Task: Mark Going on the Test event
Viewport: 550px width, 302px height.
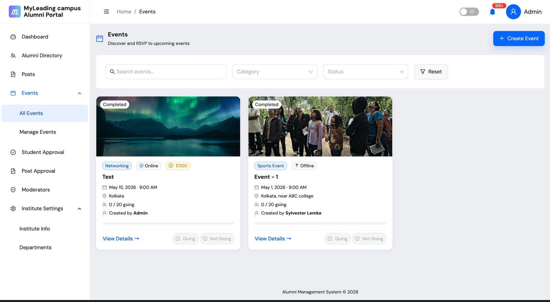Action: tap(185, 239)
